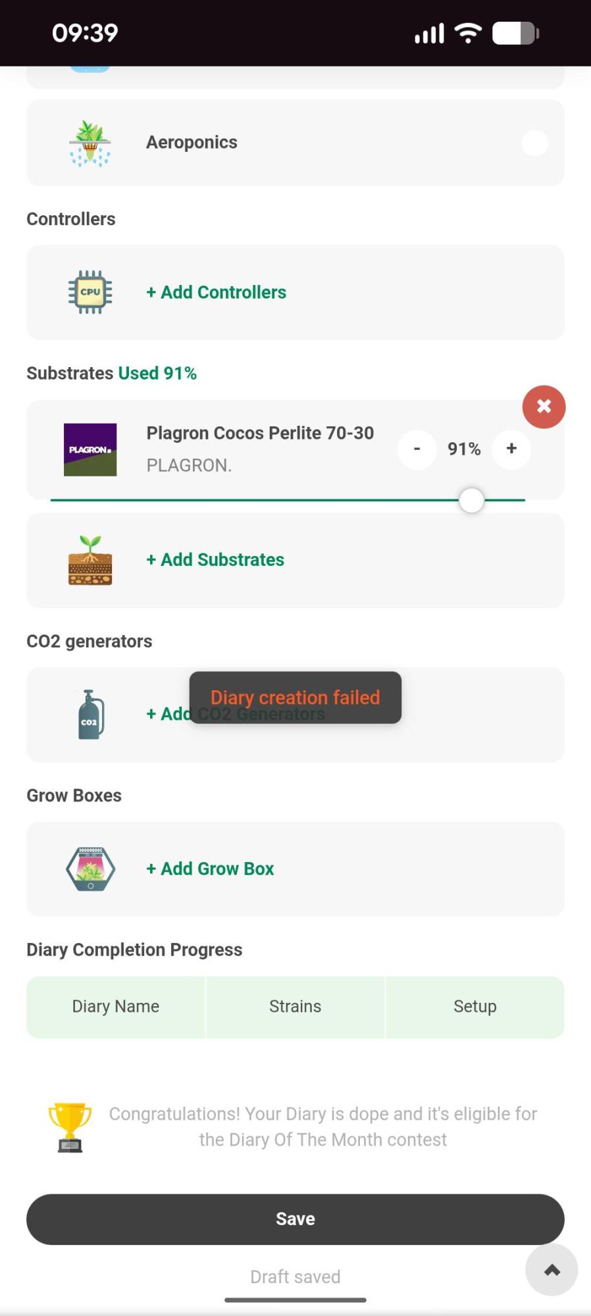Decrease substrate percentage with minus button

coord(417,449)
